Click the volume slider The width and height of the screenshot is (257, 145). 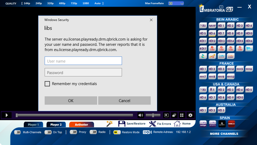pyautogui.click(x=153, y=115)
